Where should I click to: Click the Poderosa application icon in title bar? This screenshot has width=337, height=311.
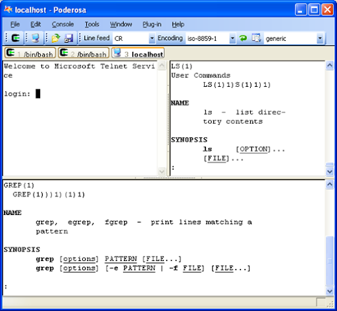click(8, 10)
